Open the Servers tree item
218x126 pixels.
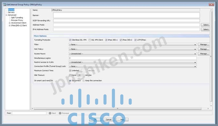pos(11,12)
